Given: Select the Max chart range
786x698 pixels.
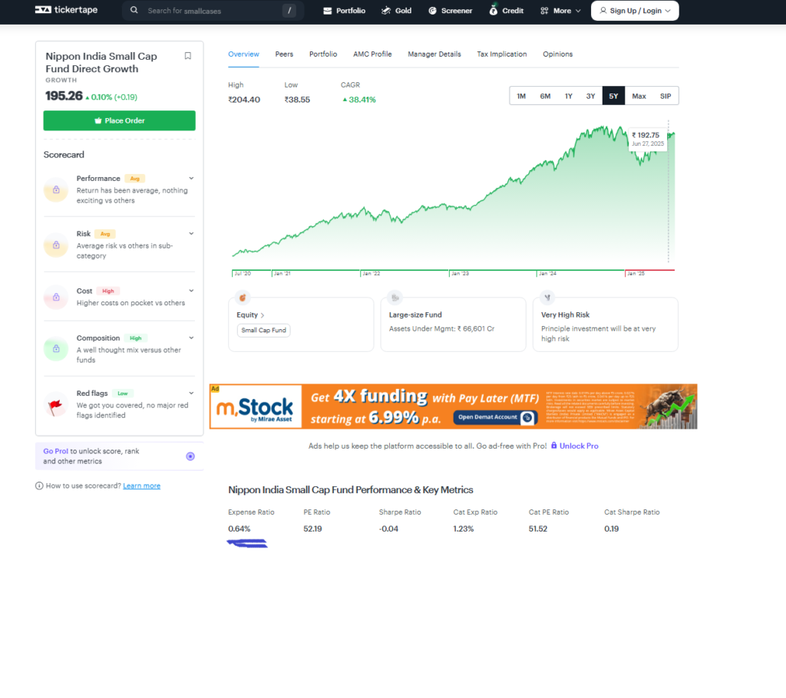Looking at the screenshot, I should (x=639, y=96).
